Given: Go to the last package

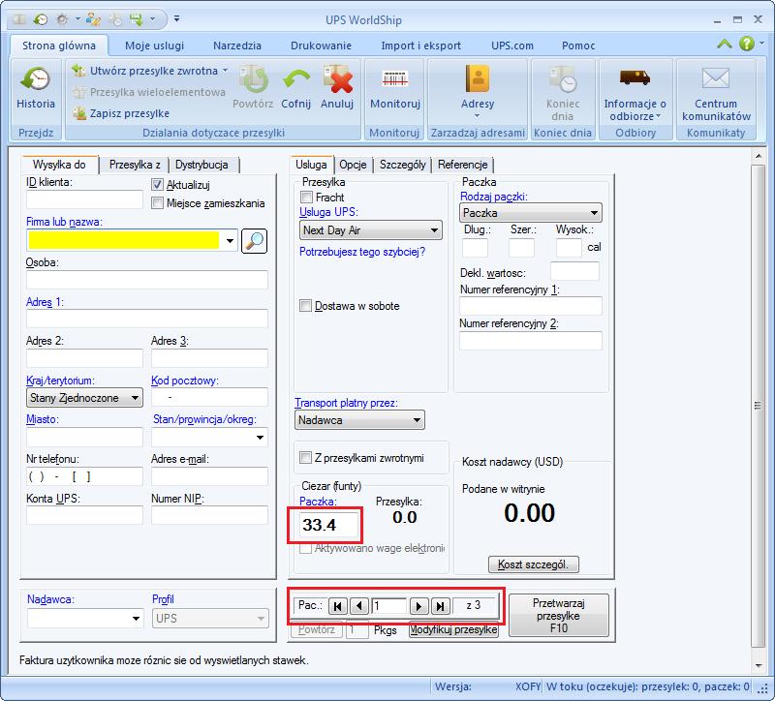Looking at the screenshot, I should [x=441, y=606].
